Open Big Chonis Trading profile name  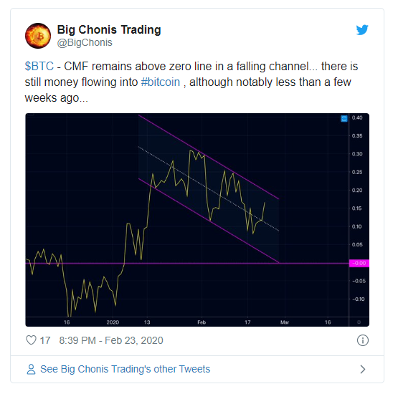109,30
